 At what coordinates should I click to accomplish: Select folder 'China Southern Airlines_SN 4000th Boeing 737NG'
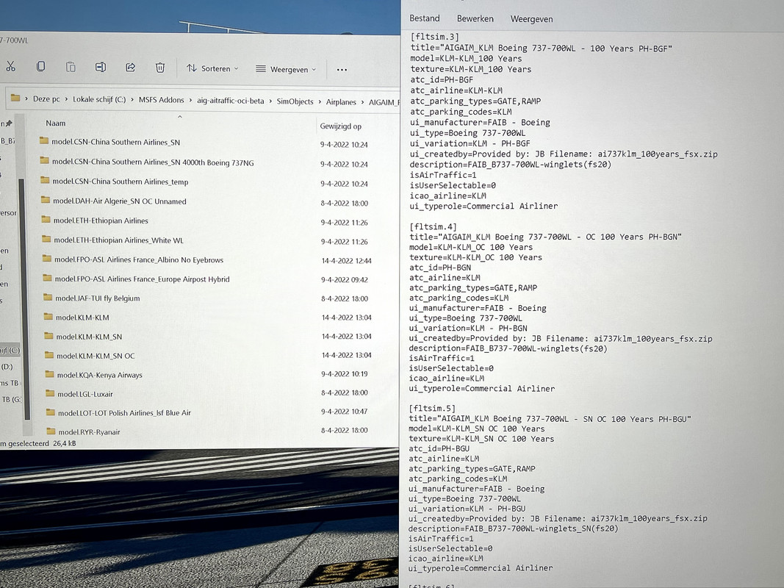pos(153,162)
